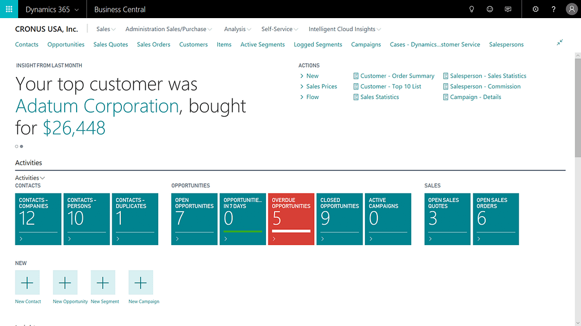Open Customers in navigation bar
Screen dimensions: 581x326
click(x=193, y=44)
